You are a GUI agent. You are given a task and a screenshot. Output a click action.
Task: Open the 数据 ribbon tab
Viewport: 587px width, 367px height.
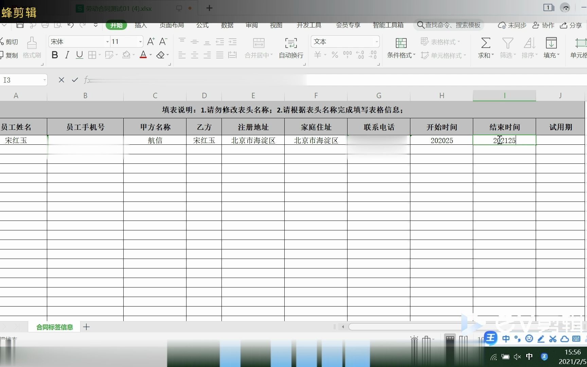(227, 25)
